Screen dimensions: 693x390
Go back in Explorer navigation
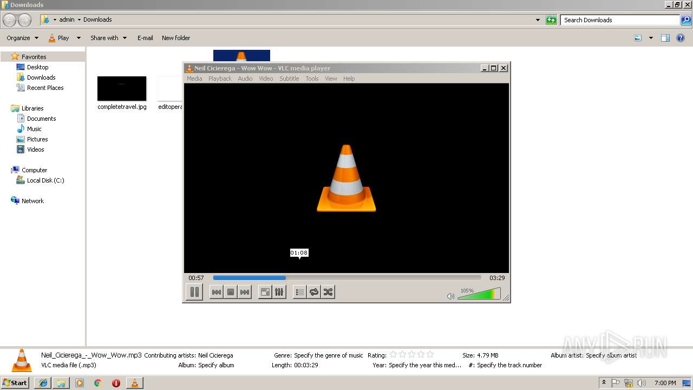10,20
